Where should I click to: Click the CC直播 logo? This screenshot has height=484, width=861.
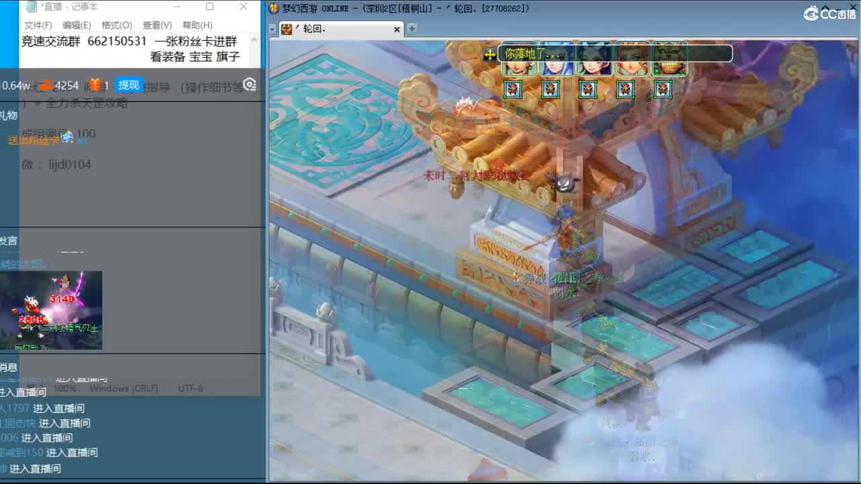coord(829,13)
